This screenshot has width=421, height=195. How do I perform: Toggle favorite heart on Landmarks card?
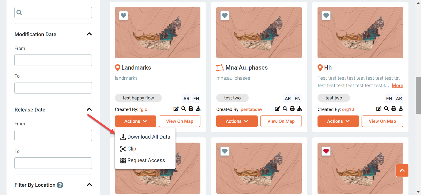click(123, 16)
